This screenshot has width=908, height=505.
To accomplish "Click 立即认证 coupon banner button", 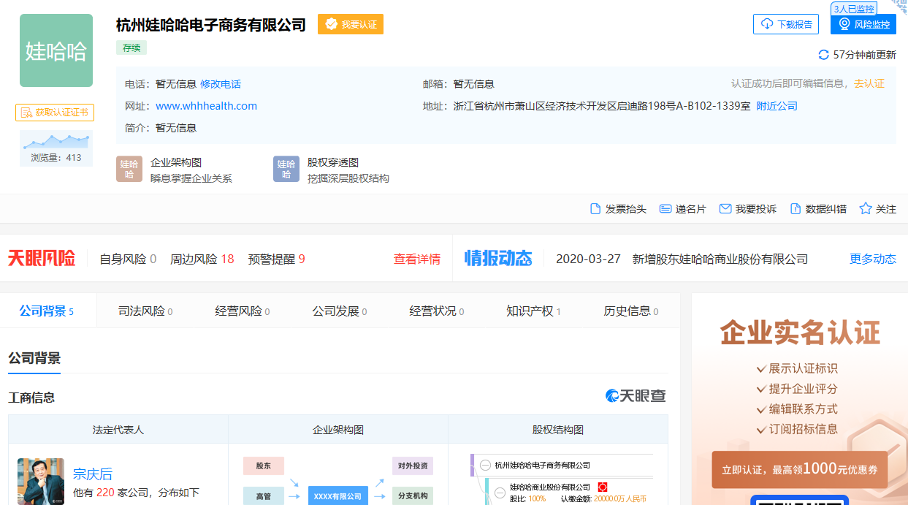I will [x=800, y=469].
